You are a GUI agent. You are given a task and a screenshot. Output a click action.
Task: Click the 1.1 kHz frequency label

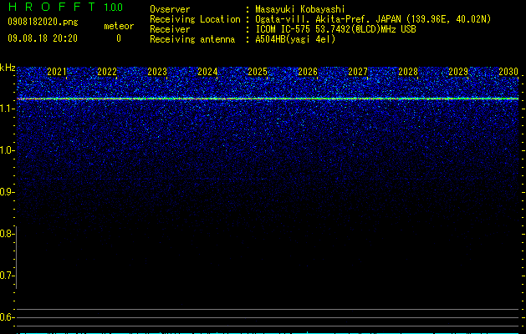tap(7, 109)
